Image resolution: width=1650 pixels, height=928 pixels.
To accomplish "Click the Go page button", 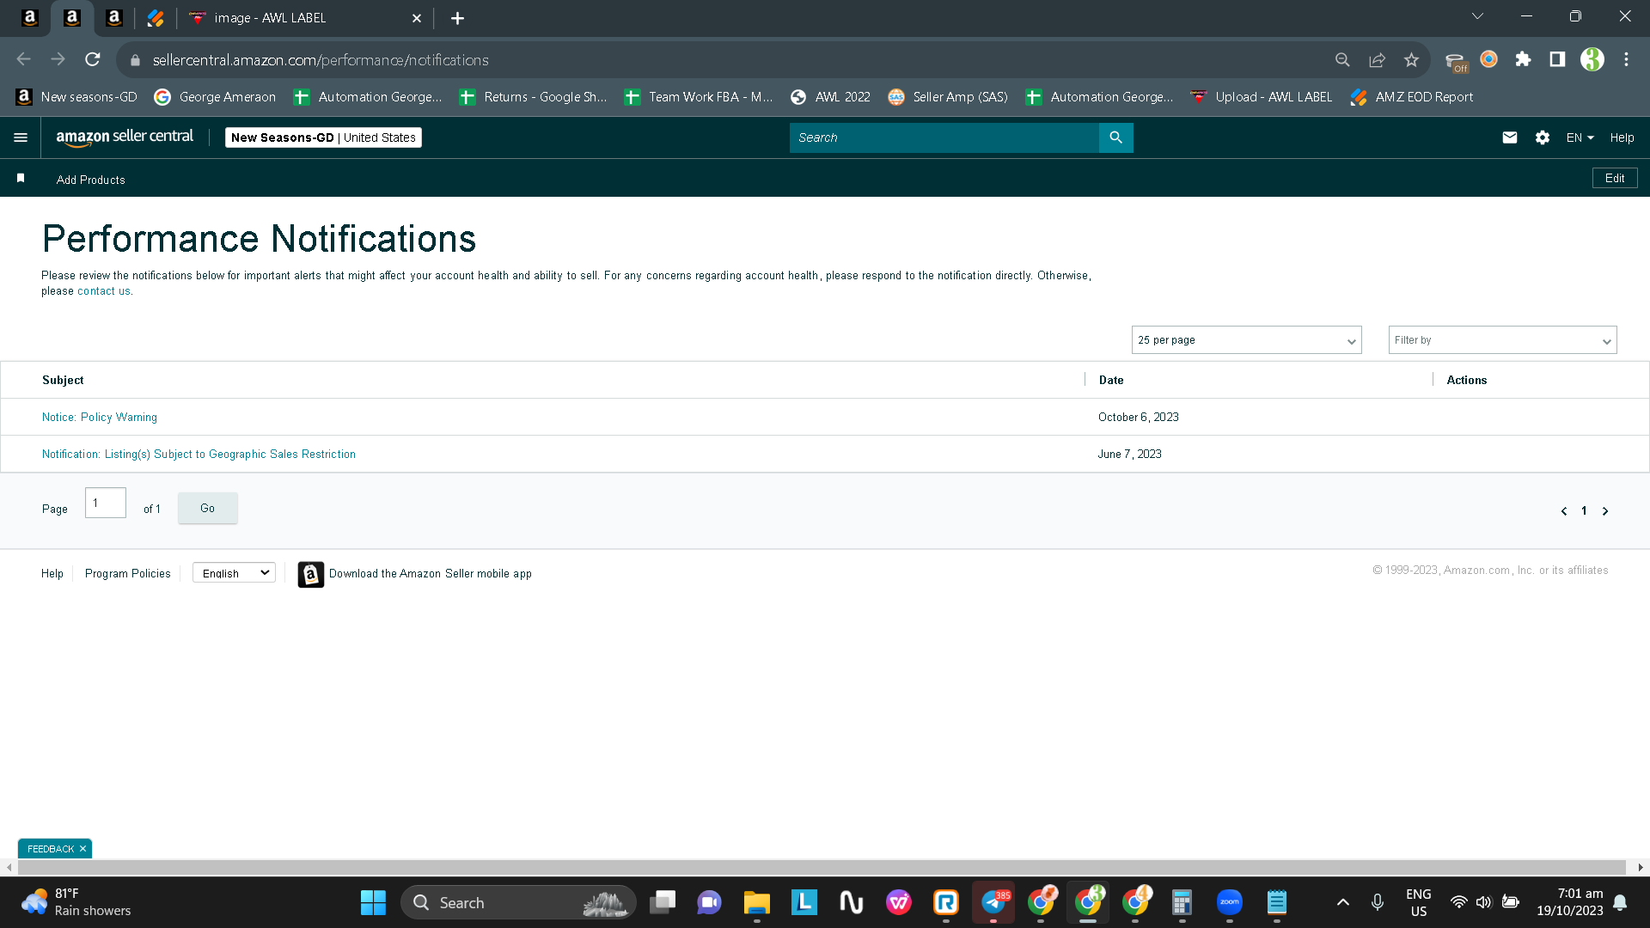I will click(208, 509).
